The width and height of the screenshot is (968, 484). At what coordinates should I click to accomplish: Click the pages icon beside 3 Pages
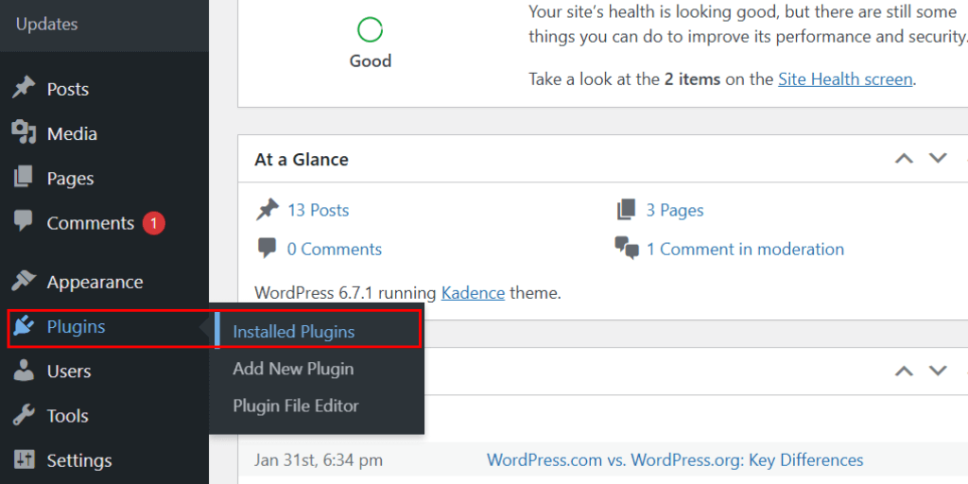click(626, 211)
